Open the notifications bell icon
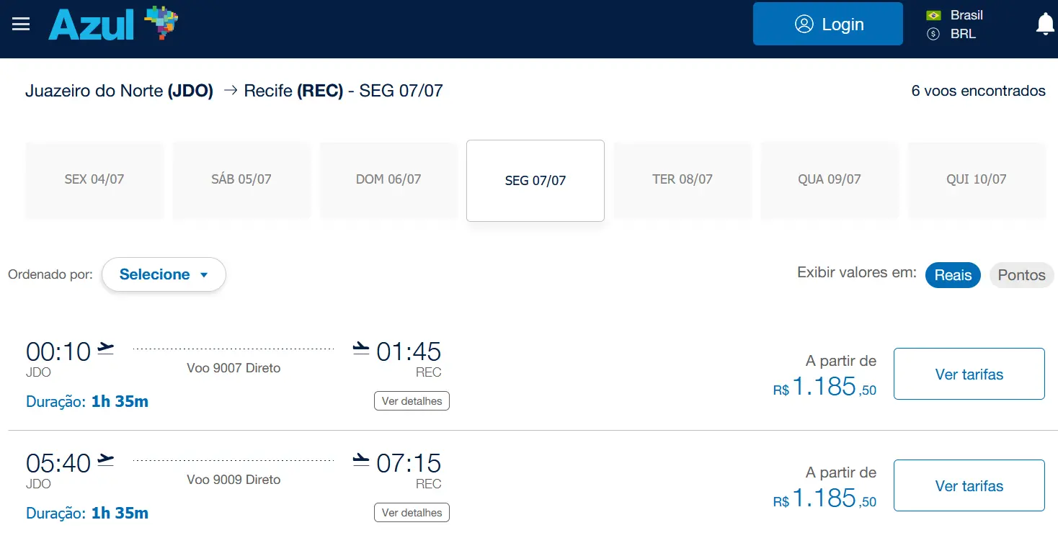This screenshot has width=1058, height=538. pos(1044,24)
